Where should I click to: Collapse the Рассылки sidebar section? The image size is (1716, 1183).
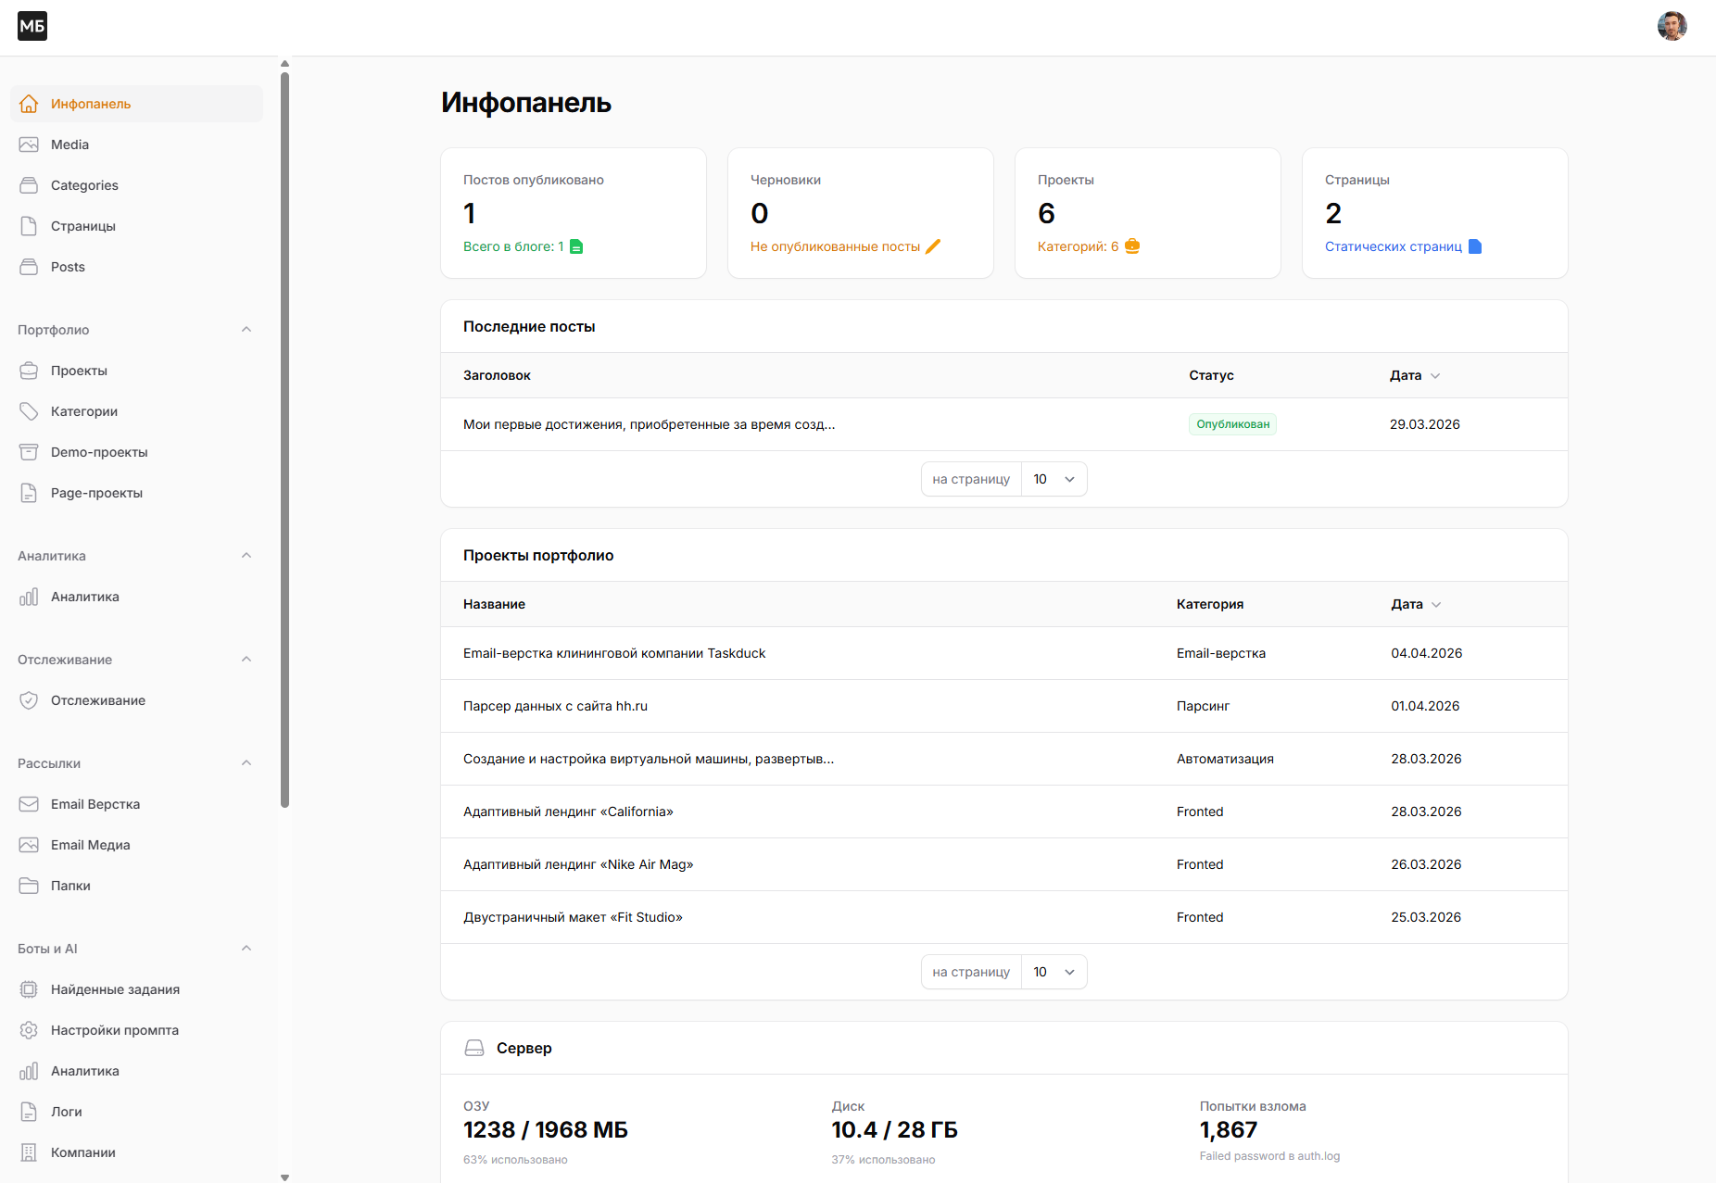coord(246,763)
